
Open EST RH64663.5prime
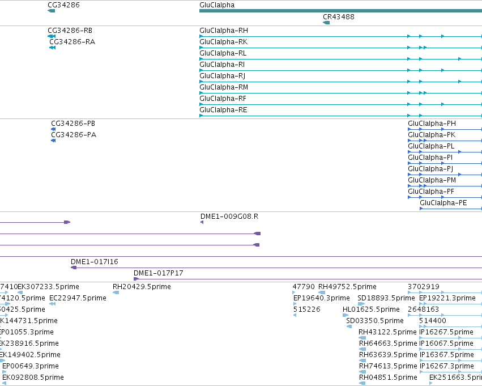[388, 343]
